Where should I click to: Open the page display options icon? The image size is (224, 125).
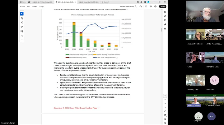coord(165,115)
